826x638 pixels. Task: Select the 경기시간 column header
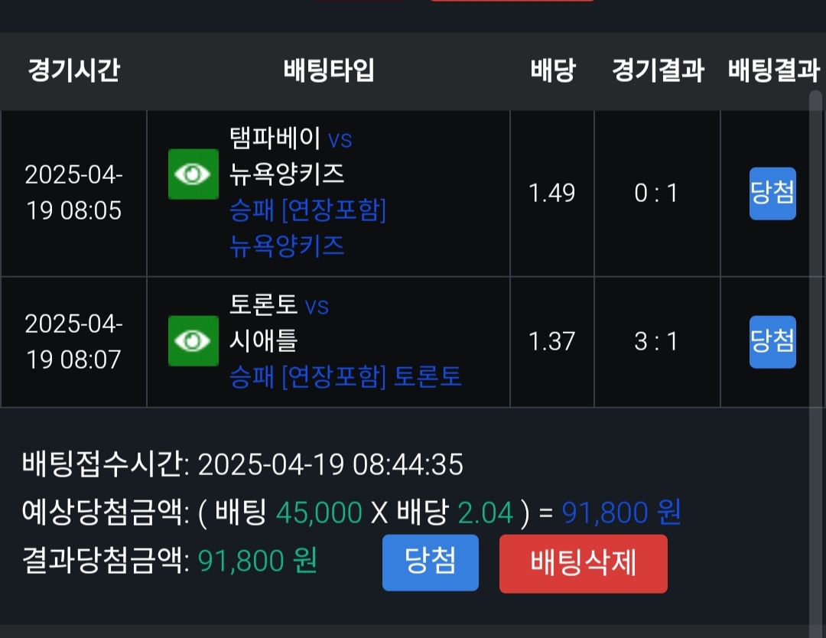click(x=73, y=71)
